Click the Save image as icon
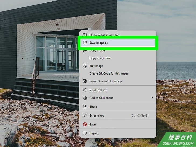Viewport: 196px width, 147px height. 85,43
